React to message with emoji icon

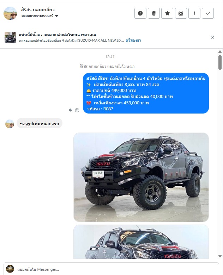point(77,110)
